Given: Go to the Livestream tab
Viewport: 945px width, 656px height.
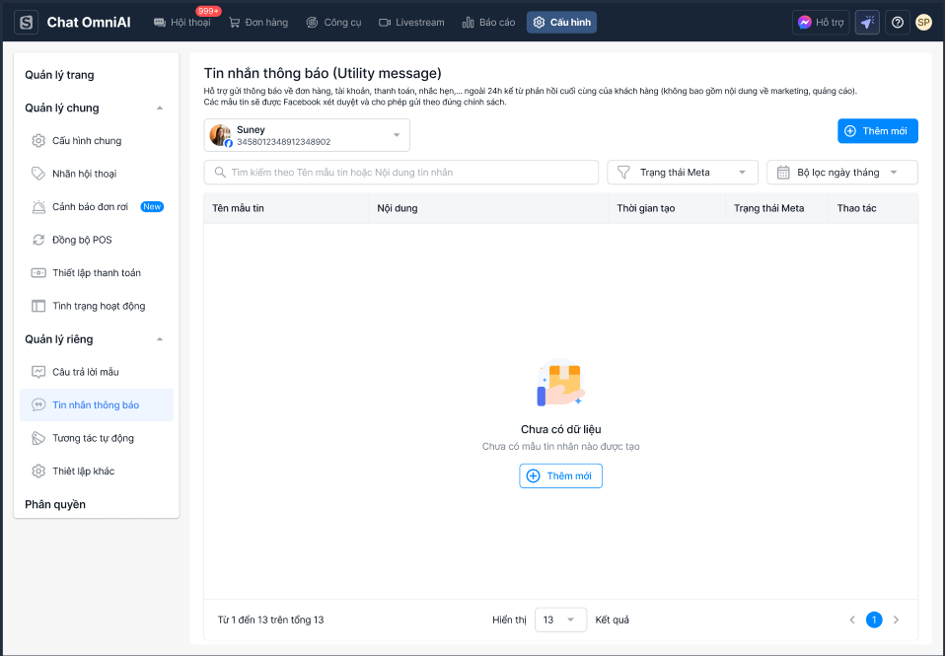Looking at the screenshot, I should pos(411,22).
